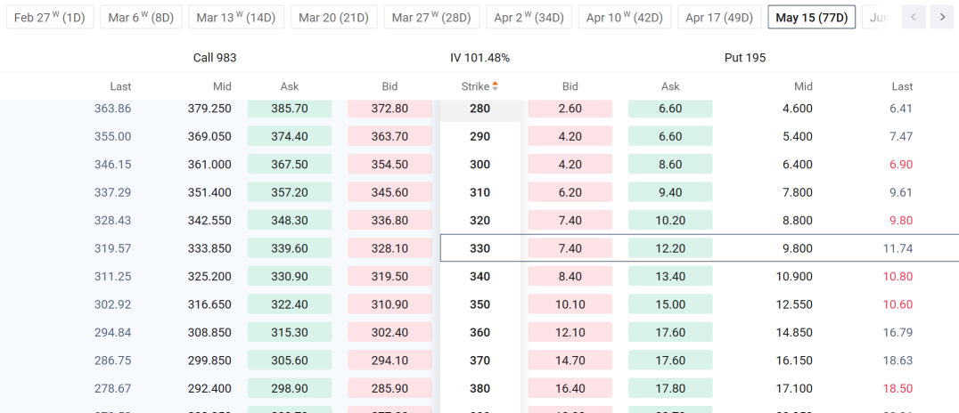959x413 pixels.
Task: Click put bid 4.20 at strike 290
Action: pyautogui.click(x=570, y=136)
